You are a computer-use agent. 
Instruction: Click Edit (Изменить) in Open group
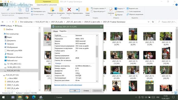pos(119,12)
